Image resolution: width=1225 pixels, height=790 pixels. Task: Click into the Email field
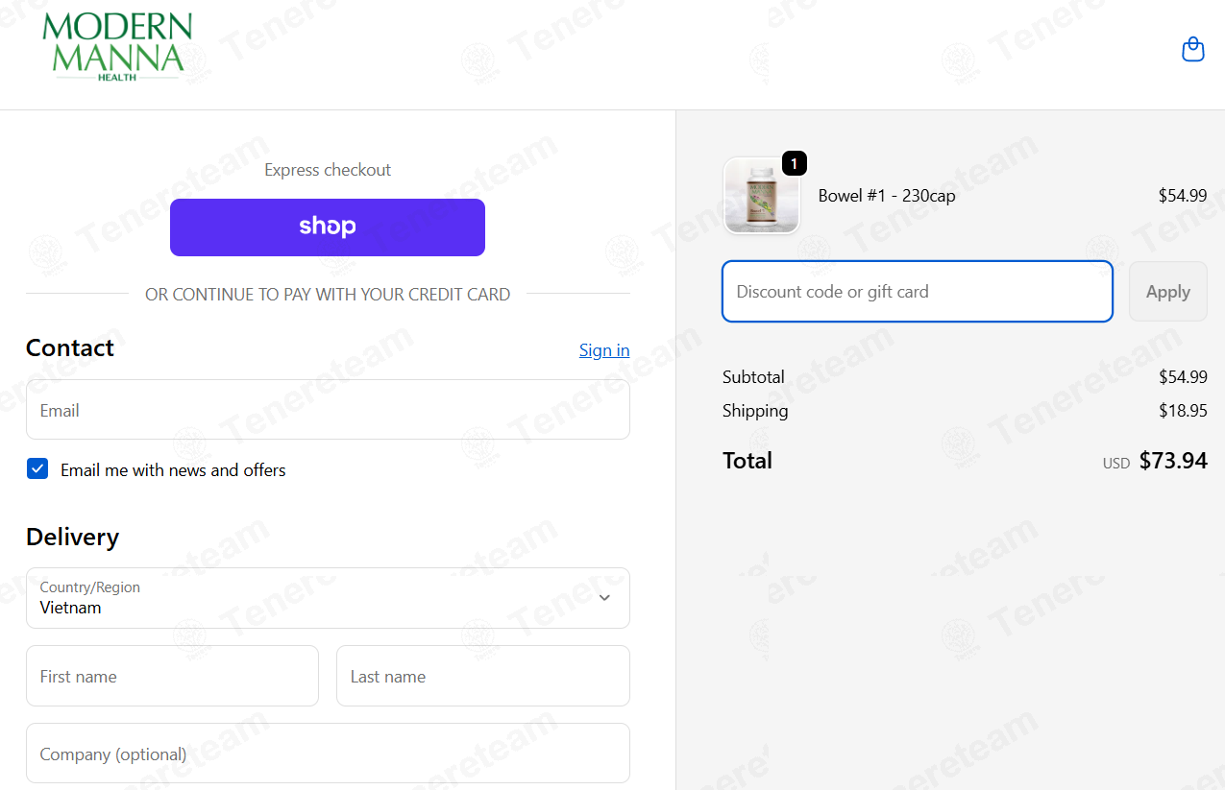328,410
